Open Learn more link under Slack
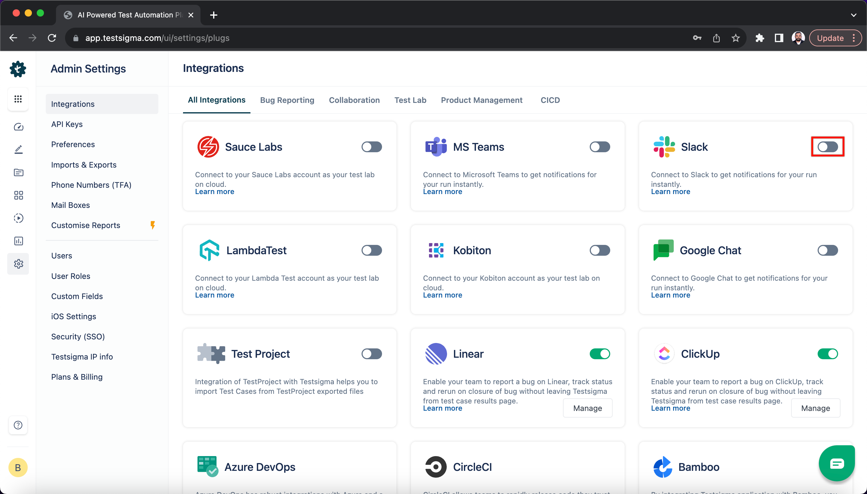This screenshot has height=494, width=867. click(670, 192)
